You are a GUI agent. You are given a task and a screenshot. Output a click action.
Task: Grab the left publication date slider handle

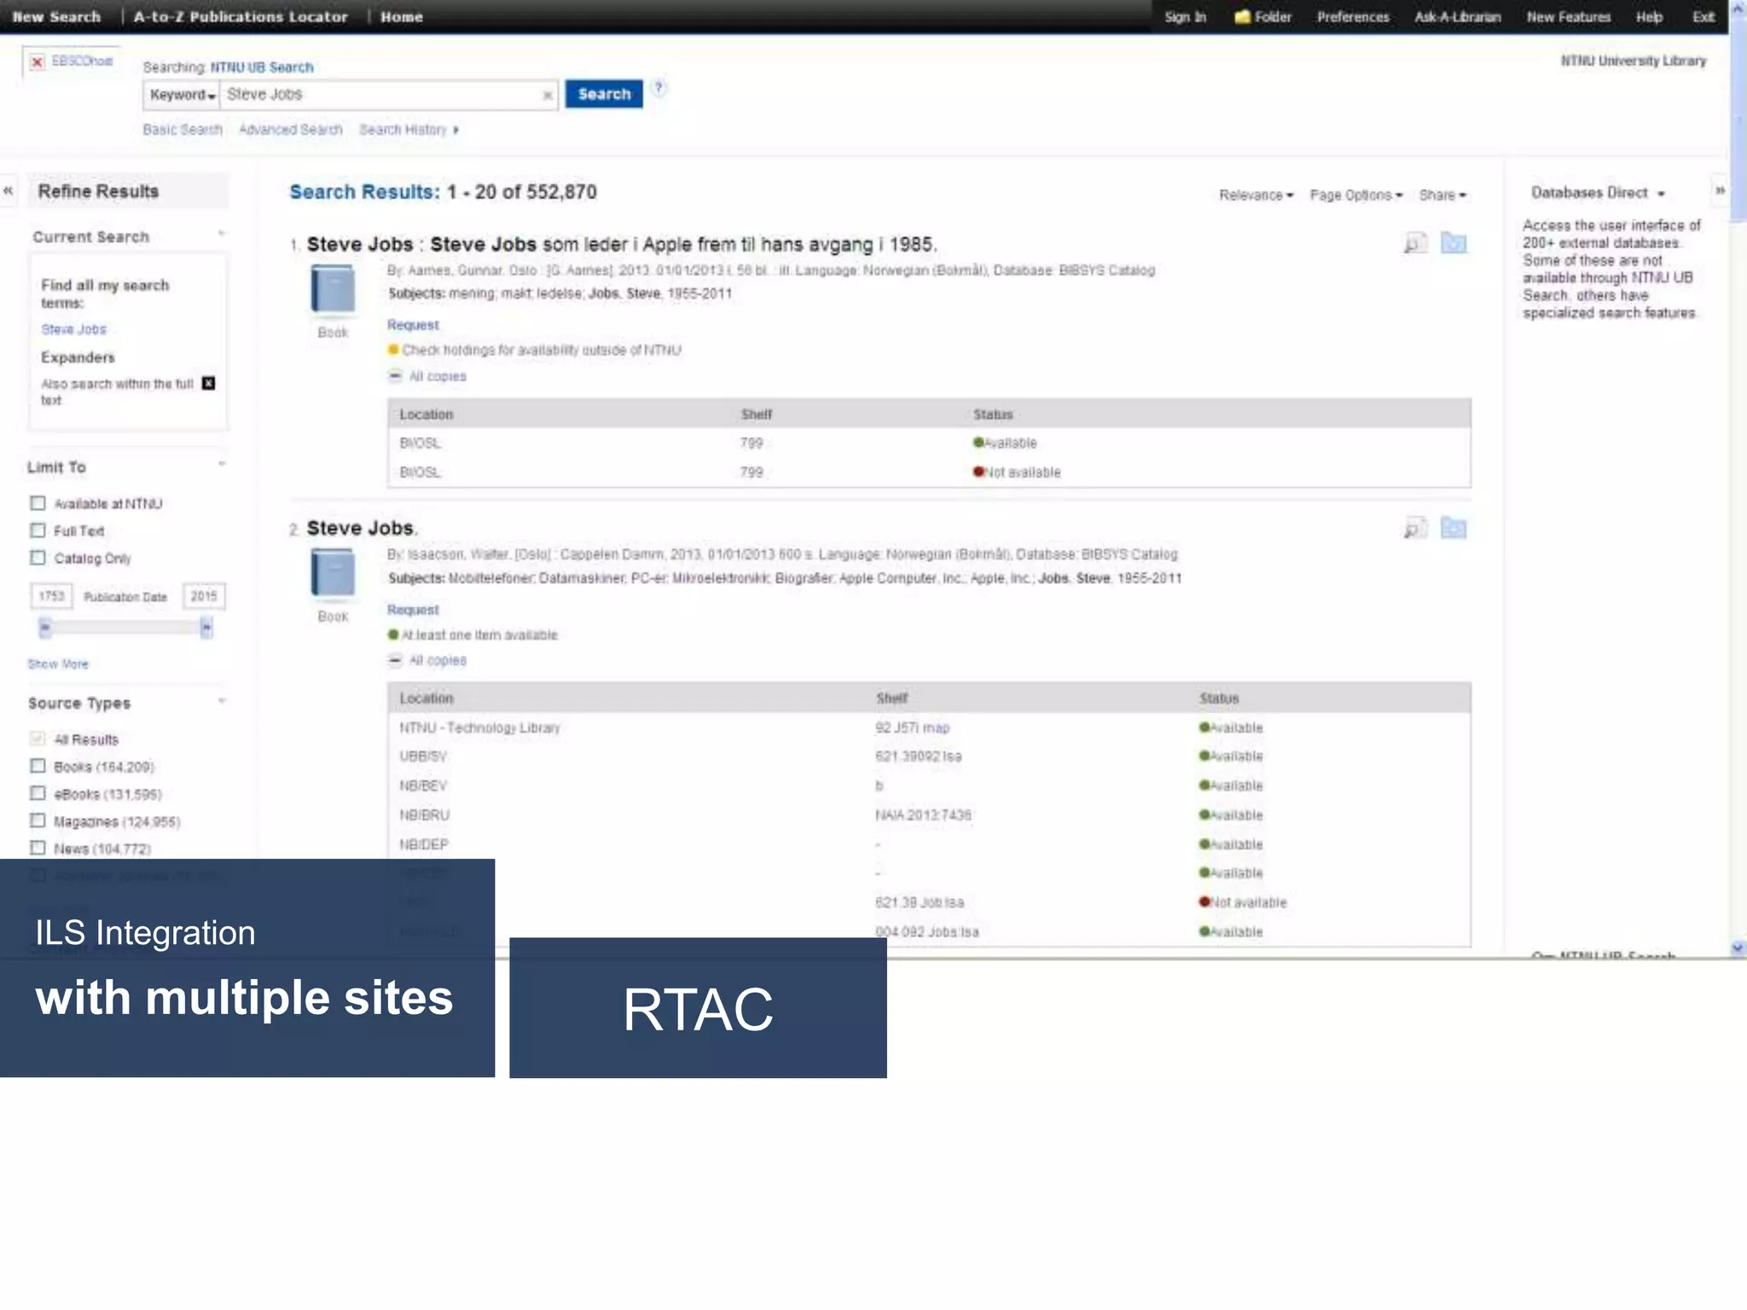(45, 629)
